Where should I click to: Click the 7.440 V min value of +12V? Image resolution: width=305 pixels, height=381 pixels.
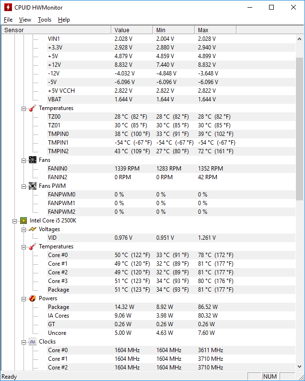(165, 65)
